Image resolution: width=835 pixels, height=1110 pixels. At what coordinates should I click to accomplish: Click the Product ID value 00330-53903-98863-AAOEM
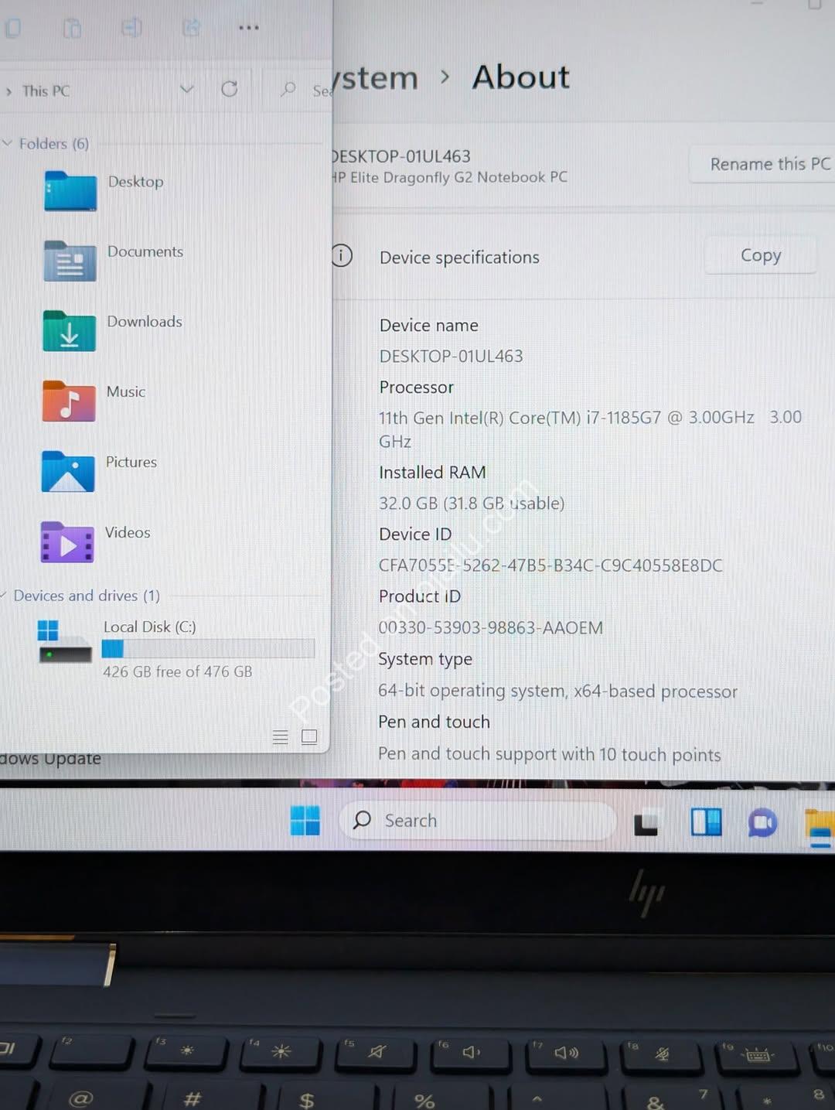[490, 628]
